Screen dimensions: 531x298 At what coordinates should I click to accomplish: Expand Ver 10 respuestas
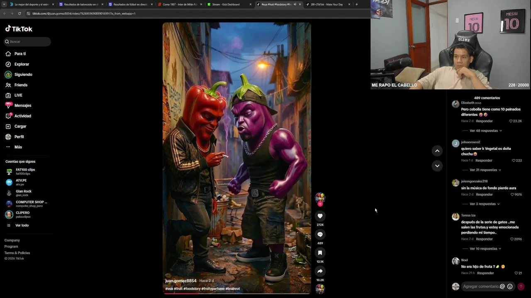coord(485,249)
